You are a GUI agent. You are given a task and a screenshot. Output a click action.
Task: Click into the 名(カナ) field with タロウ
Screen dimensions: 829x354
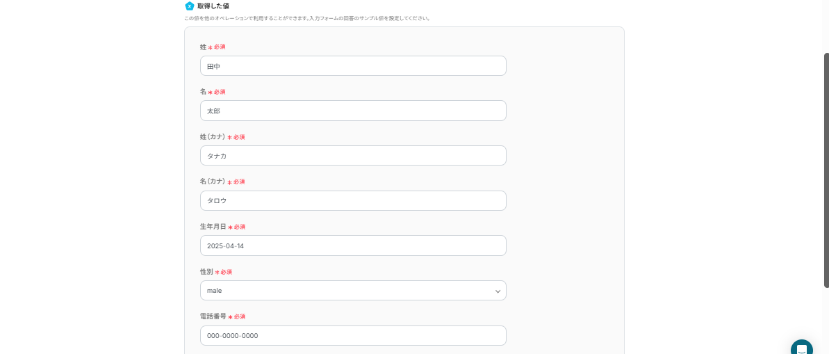pos(353,200)
